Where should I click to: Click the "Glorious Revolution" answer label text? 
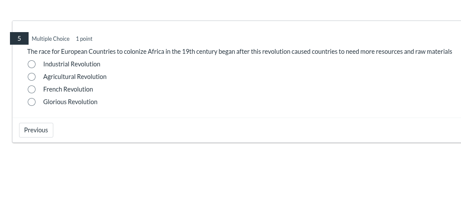70,102
